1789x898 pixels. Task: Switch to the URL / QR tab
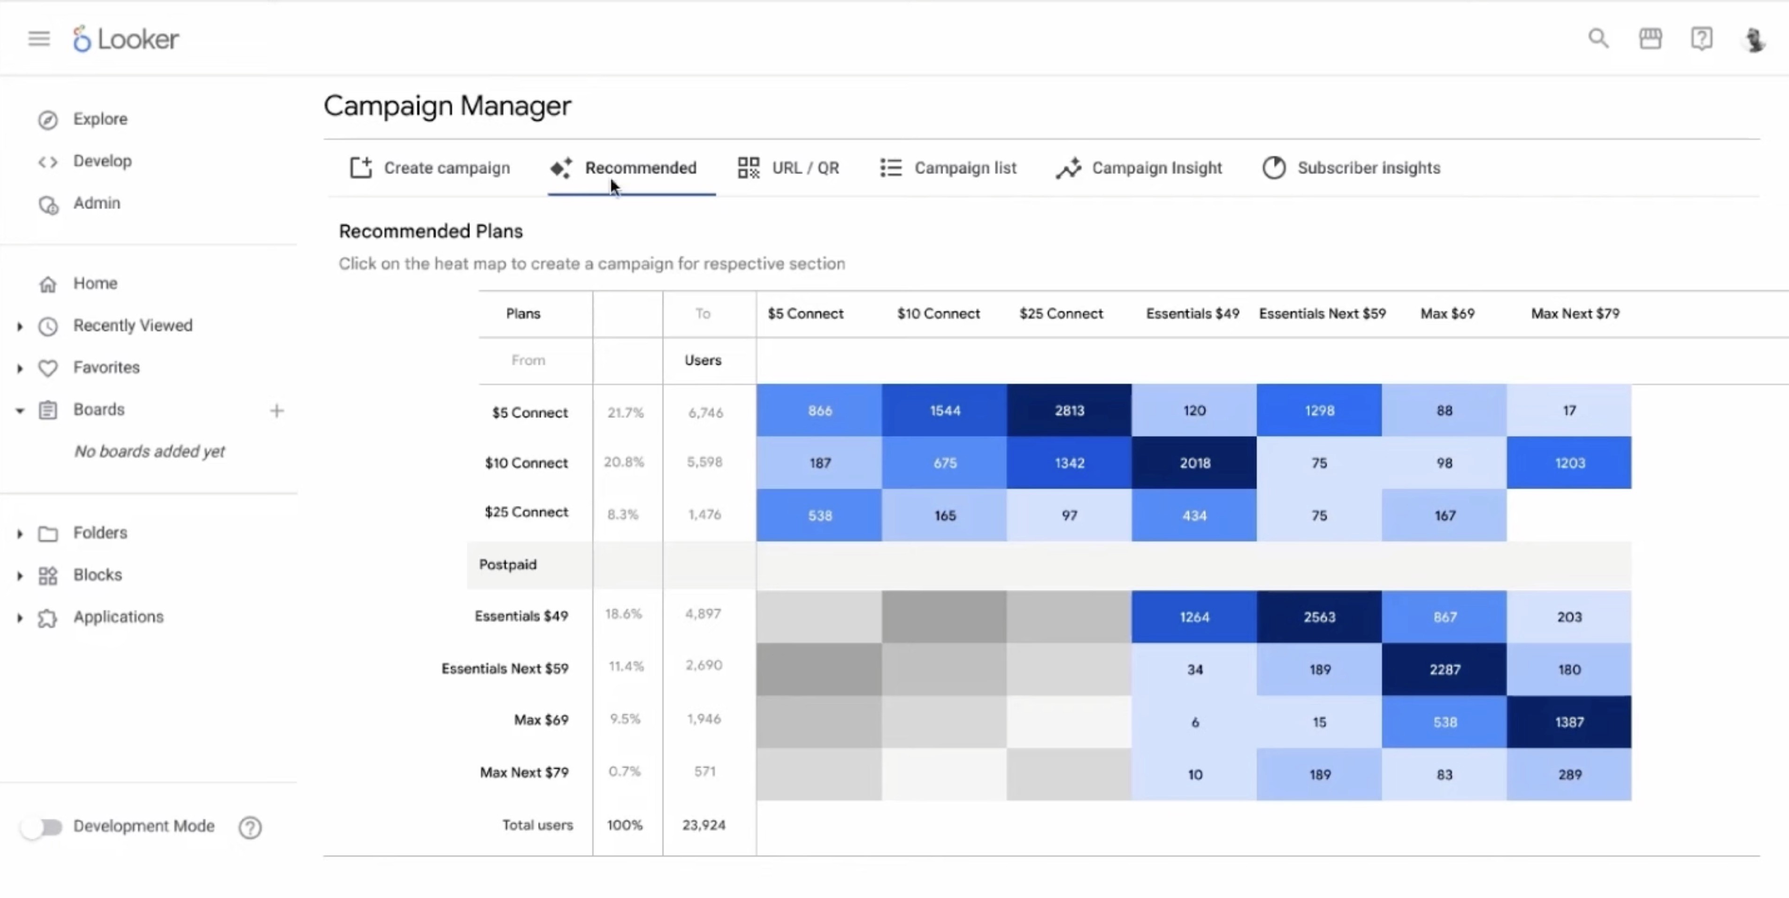tap(788, 167)
